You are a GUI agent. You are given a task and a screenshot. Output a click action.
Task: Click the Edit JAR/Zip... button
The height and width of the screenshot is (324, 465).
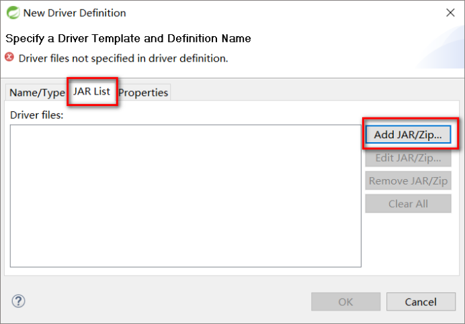[x=408, y=158]
